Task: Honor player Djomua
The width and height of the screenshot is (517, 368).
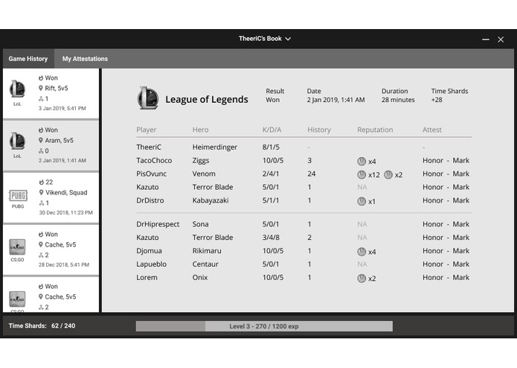Action: click(433, 251)
